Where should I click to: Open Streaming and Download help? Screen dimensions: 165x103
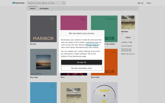pyautogui.click(x=126, y=50)
